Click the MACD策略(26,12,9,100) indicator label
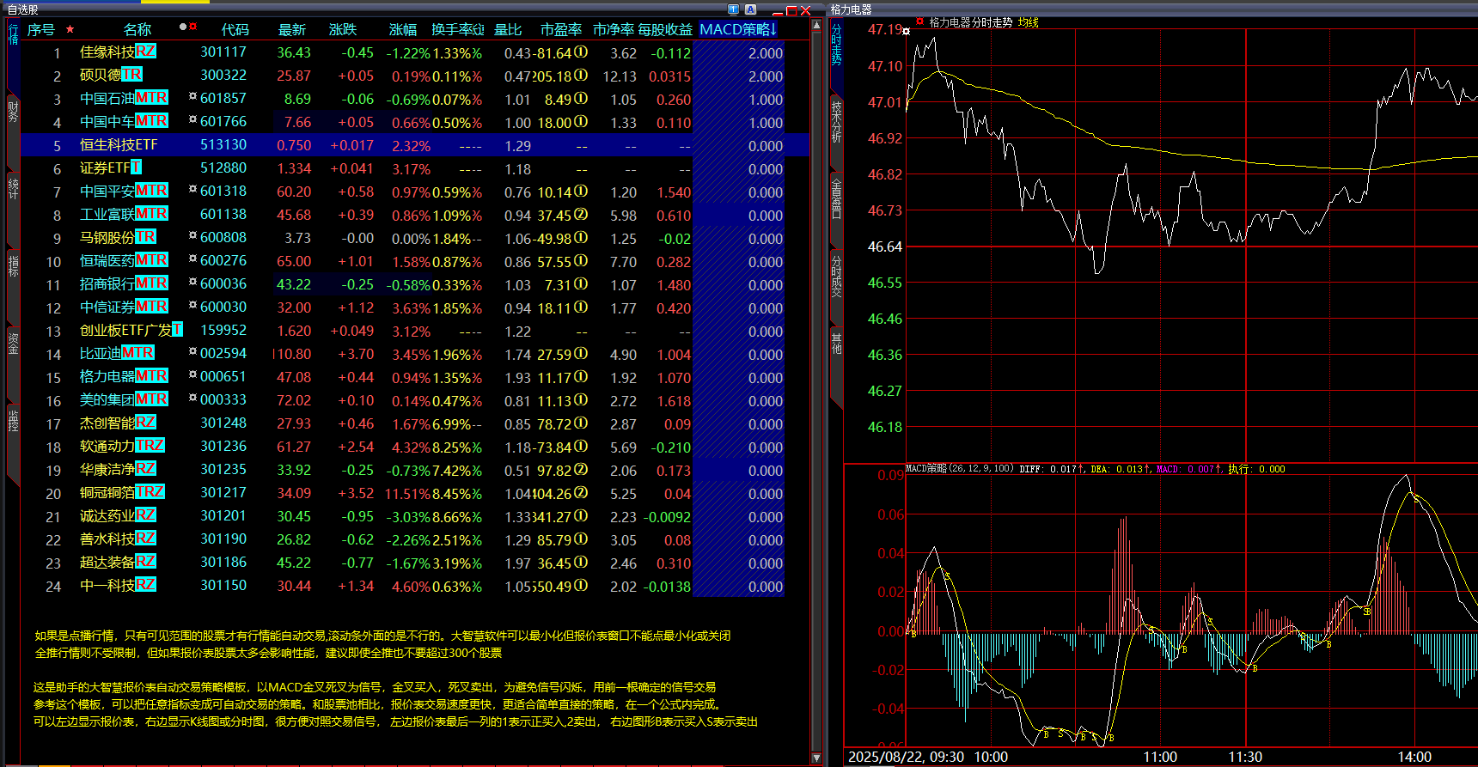Viewport: 1478px width, 767px height. tap(959, 469)
